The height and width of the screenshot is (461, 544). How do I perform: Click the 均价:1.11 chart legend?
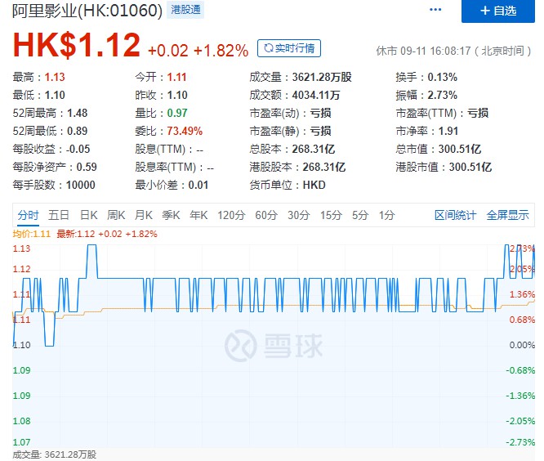tap(32, 234)
